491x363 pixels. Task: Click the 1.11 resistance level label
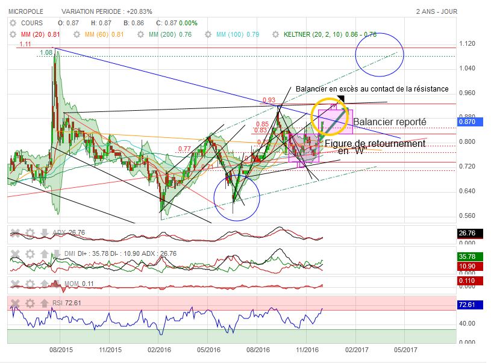[25, 44]
